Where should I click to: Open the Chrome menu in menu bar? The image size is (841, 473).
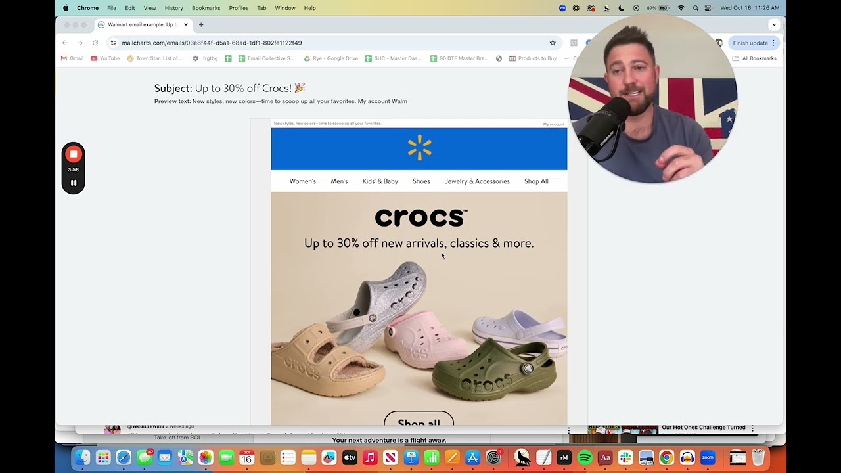[x=87, y=8]
